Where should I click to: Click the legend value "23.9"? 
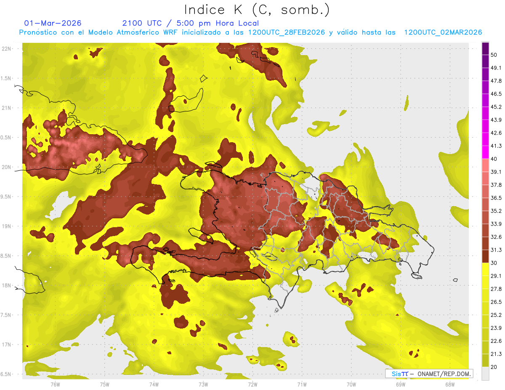tap(496, 328)
